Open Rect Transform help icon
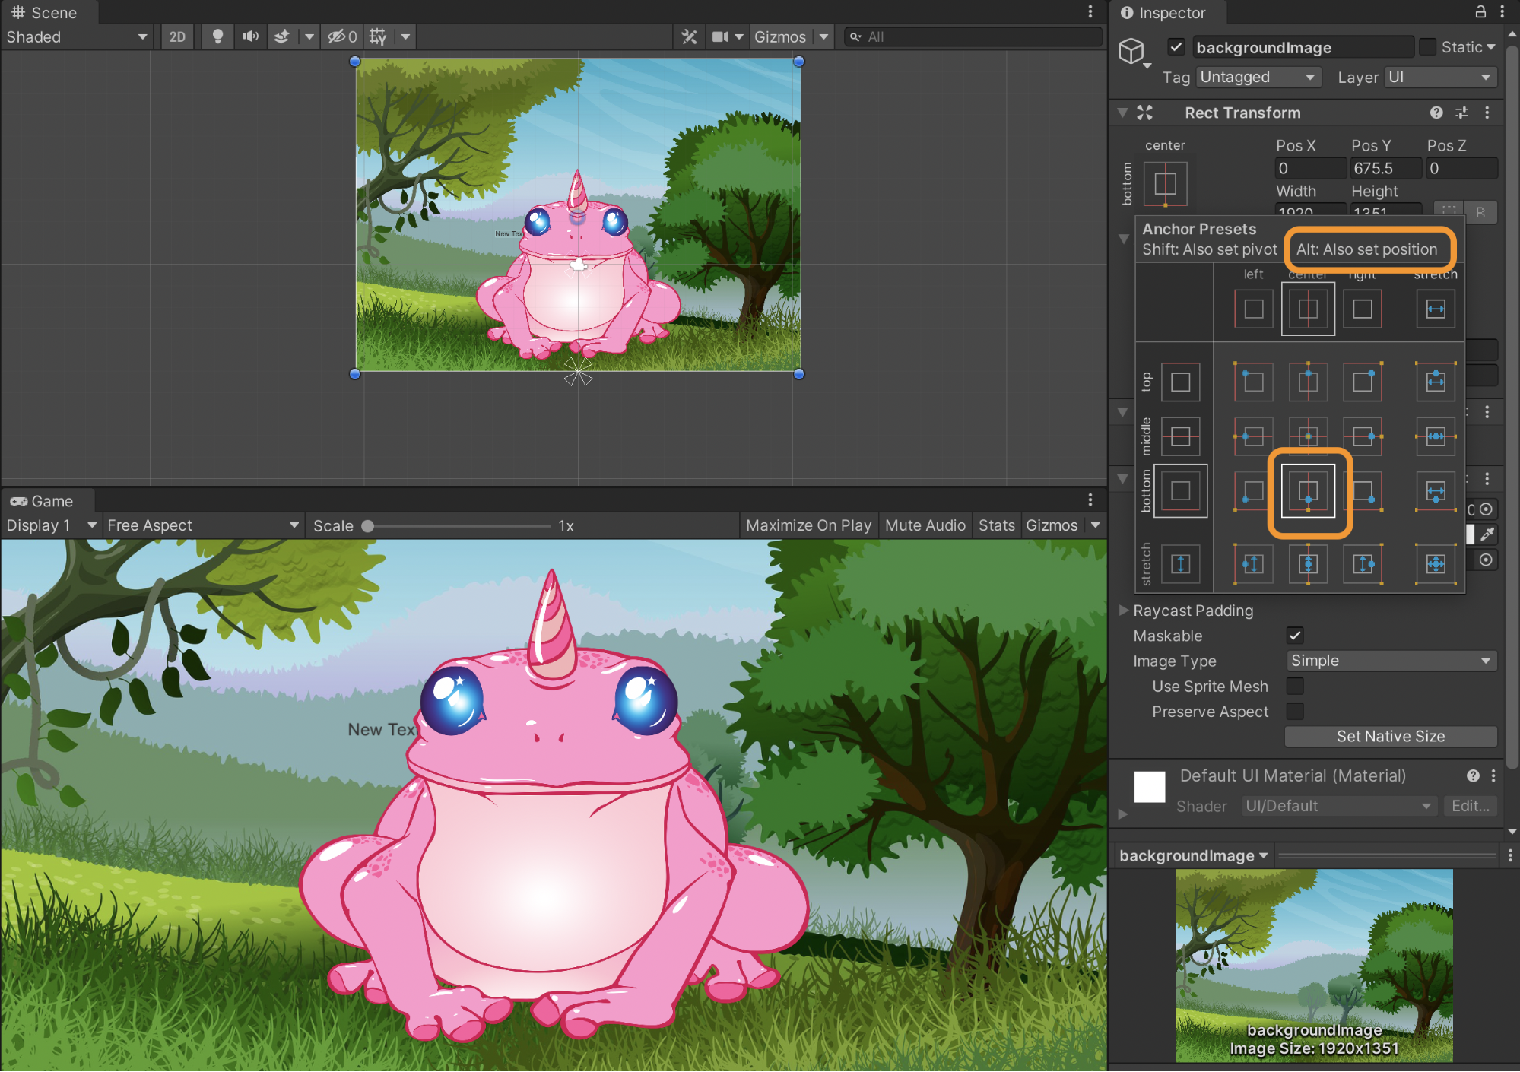 1436,113
